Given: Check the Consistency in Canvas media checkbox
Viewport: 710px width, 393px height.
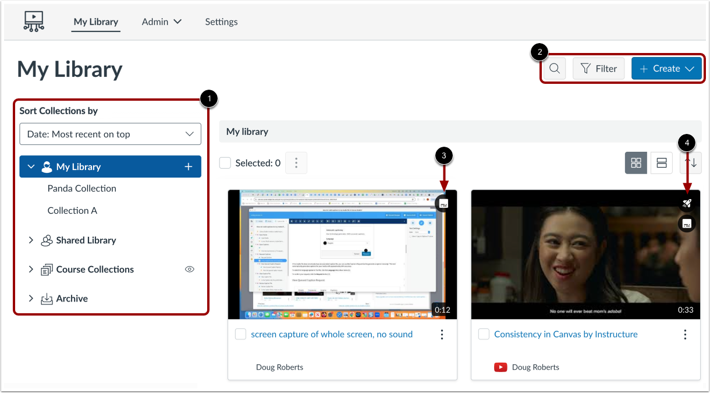Looking at the screenshot, I should [484, 334].
